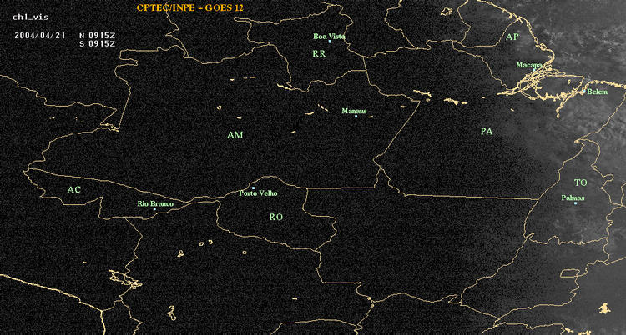Click the Boa Vista city label
Screen dimensions: 626x335
pos(329,37)
